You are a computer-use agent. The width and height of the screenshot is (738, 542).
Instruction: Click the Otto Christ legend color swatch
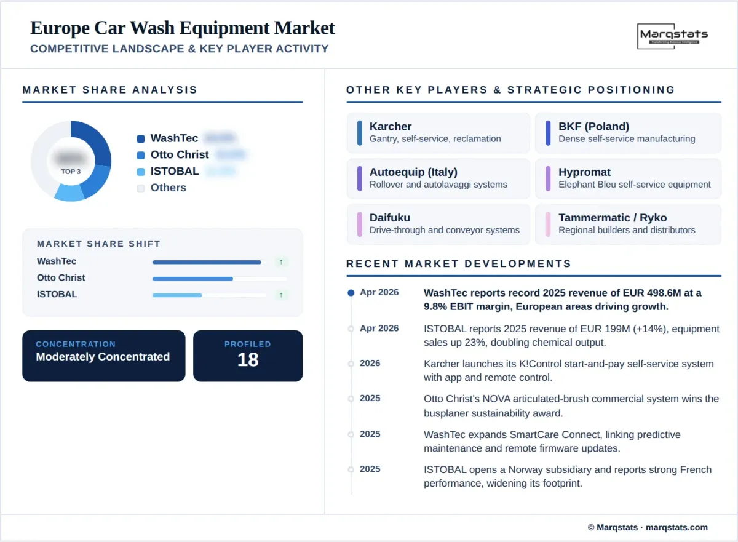point(141,156)
